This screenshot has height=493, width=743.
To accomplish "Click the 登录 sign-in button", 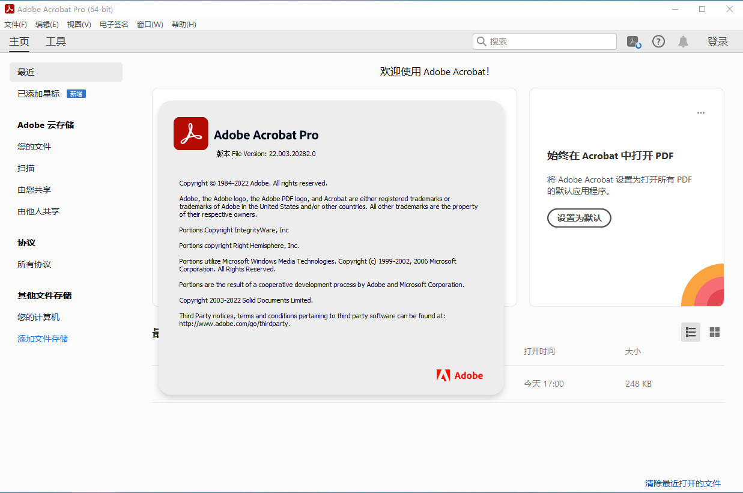I will click(718, 41).
